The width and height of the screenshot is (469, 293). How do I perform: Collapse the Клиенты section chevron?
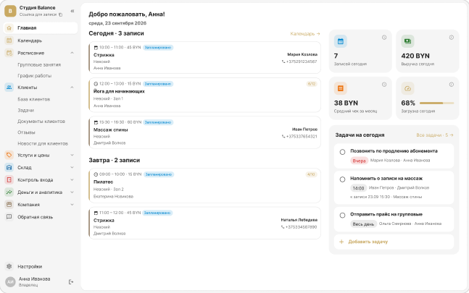tap(72, 88)
